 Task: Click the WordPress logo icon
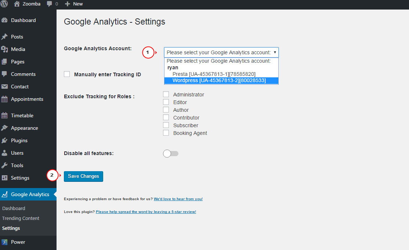4,4
